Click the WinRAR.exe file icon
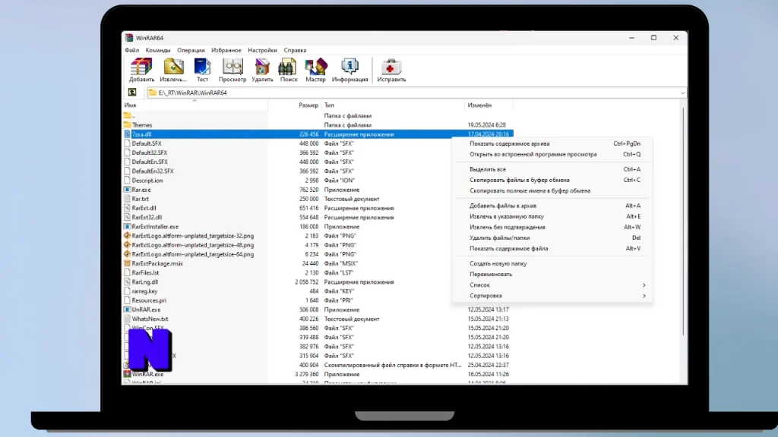 click(127, 374)
